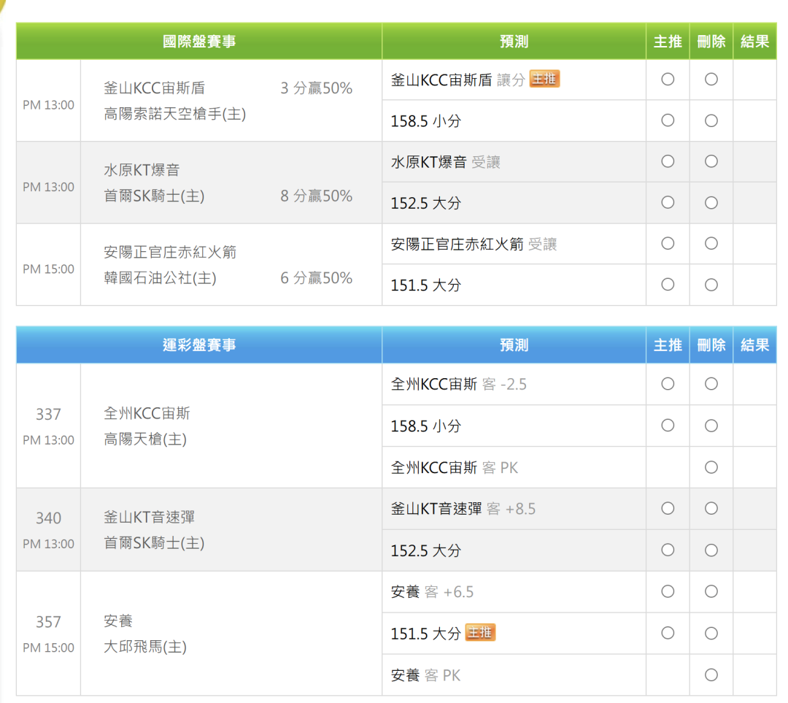788x703 pixels.
Task: Select 主推 radio for international 158.5 小分
Action: [668, 120]
